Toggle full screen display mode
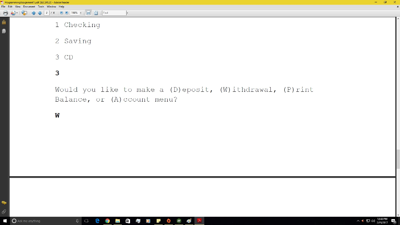Screen dimensions: 400x225 [96, 12]
